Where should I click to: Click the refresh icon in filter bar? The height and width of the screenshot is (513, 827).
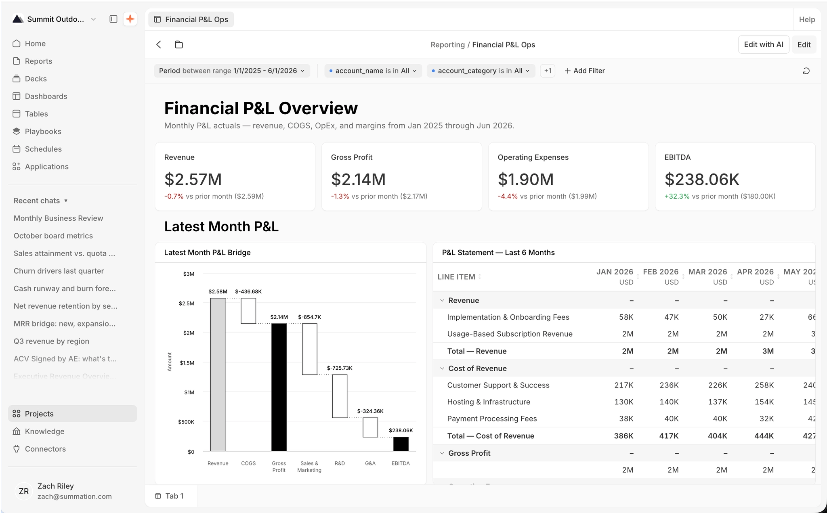click(806, 71)
